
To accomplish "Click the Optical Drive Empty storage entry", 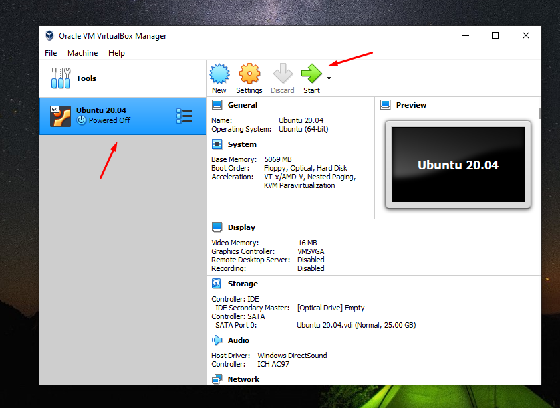I will click(x=331, y=308).
